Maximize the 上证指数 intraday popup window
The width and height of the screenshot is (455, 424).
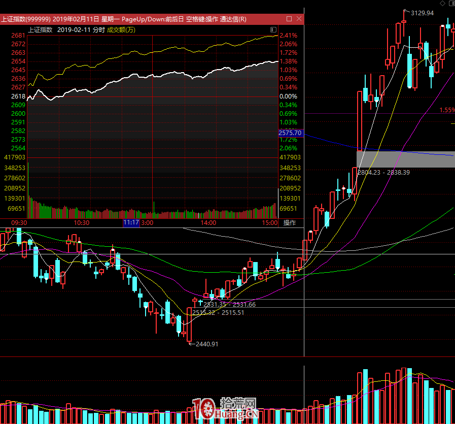289,19
